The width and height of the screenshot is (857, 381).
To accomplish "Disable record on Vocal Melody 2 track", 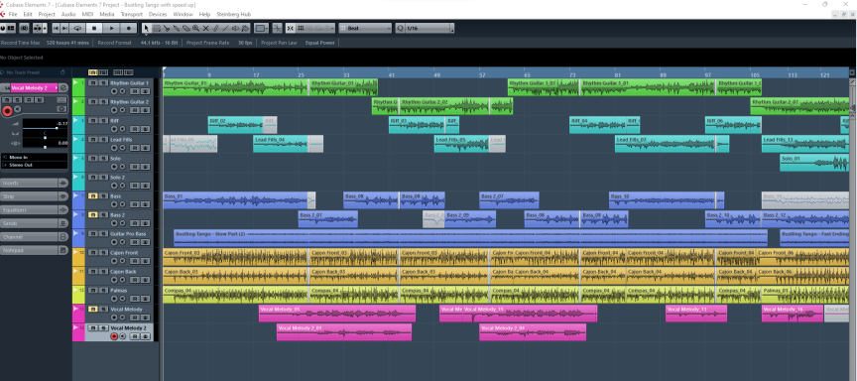I will [x=114, y=336].
